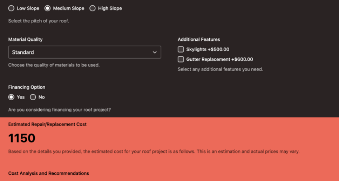Select No for the Financing Option
The width and height of the screenshot is (339, 181).
point(33,97)
